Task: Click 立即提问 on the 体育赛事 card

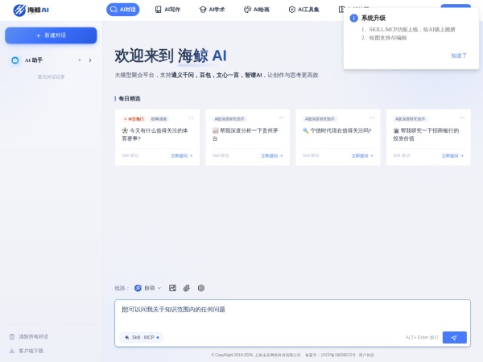Action: [x=181, y=156]
